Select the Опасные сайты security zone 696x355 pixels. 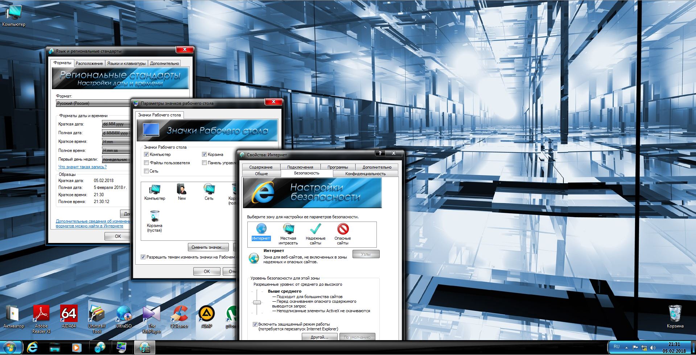point(343,234)
